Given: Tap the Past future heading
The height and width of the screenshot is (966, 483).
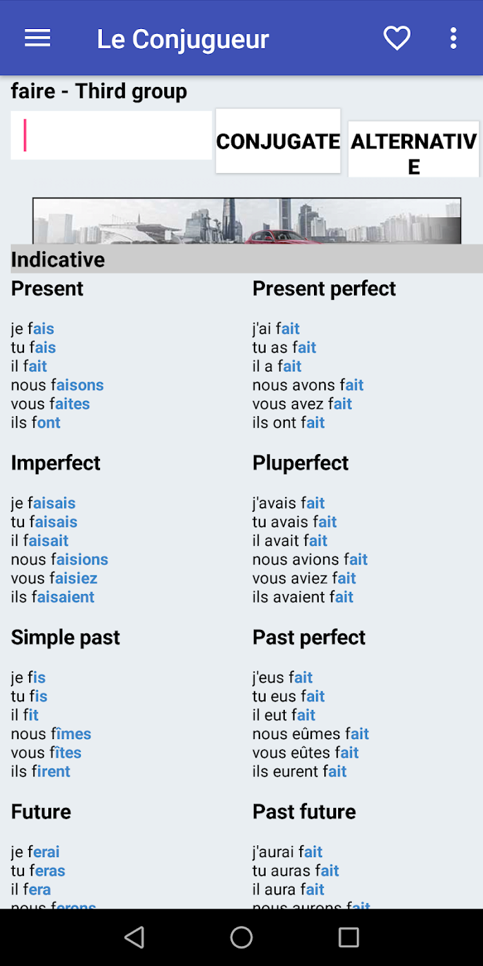Looking at the screenshot, I should point(304,811).
